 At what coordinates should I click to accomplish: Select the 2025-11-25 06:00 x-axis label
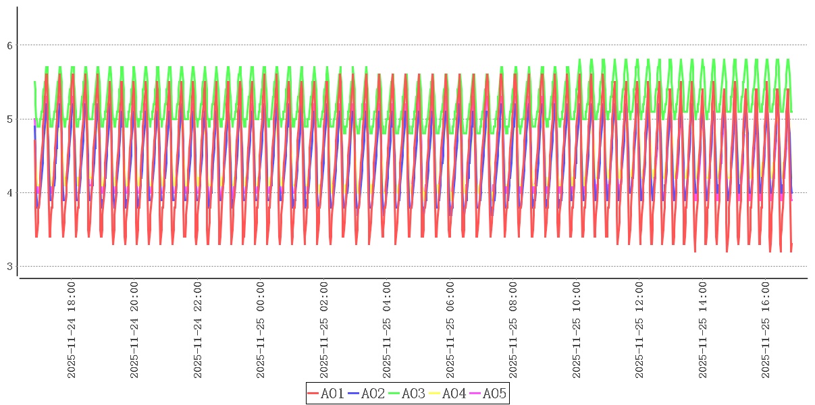point(450,330)
